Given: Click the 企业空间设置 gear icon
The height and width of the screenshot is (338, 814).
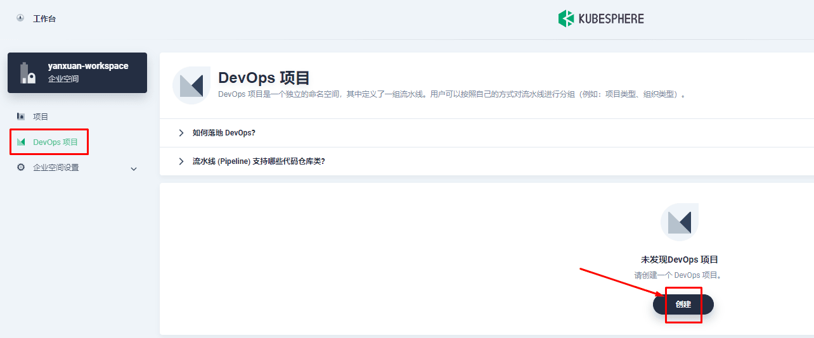Looking at the screenshot, I should (21, 168).
